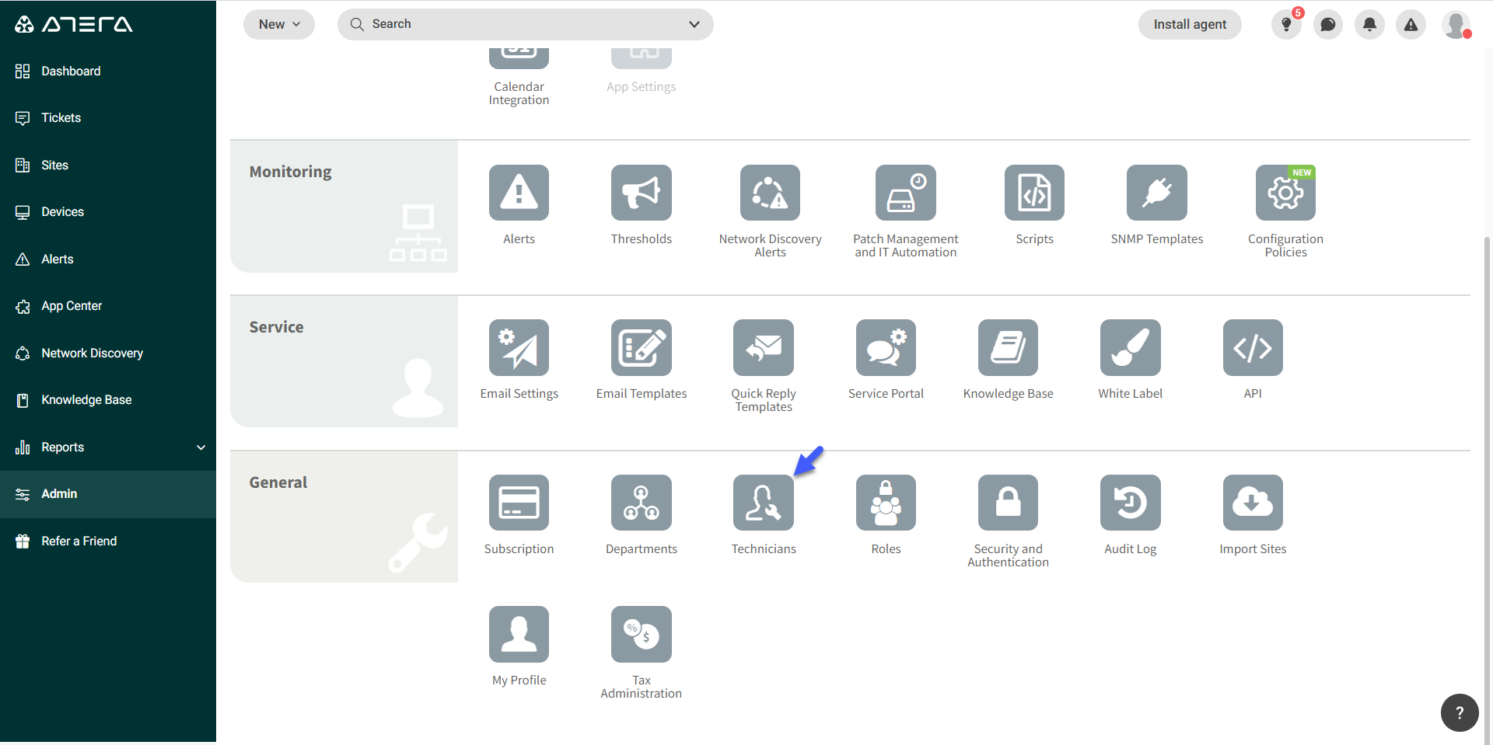Open Network Discovery Alerts settings
The height and width of the screenshot is (745, 1493).
click(770, 193)
